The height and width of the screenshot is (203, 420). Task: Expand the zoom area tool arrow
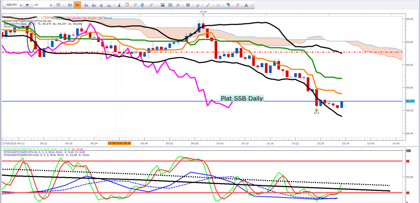(x=114, y=5)
